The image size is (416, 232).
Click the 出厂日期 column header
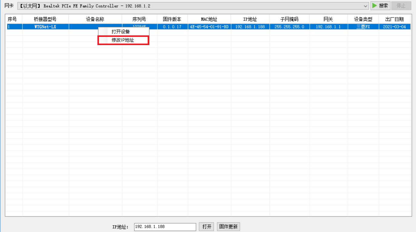tap(395, 19)
